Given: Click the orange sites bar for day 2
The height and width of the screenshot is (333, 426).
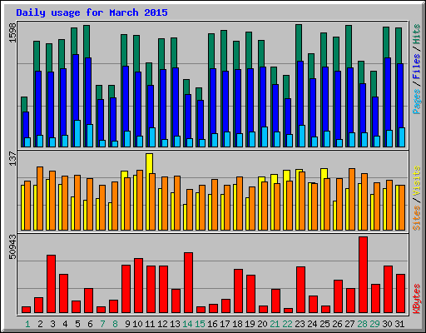Looking at the screenshot, I should tap(40, 198).
